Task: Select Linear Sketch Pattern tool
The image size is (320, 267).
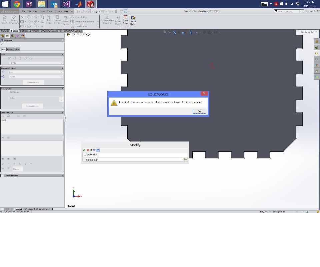Action: pyautogui.click(x=82, y=22)
